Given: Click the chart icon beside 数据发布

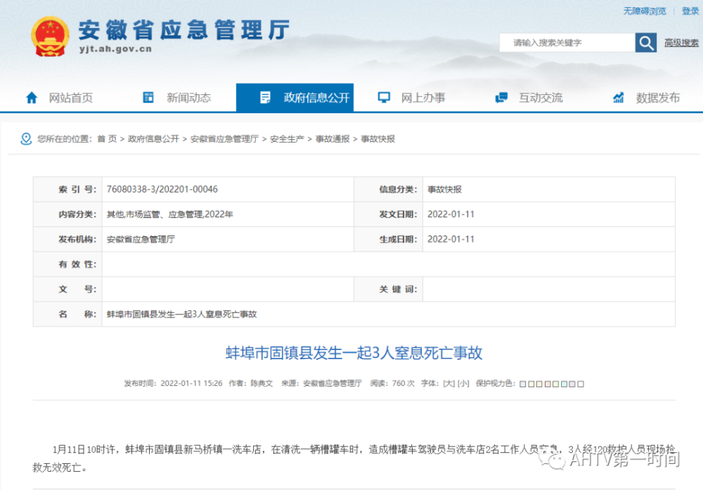Looking at the screenshot, I should pyautogui.click(x=618, y=97).
